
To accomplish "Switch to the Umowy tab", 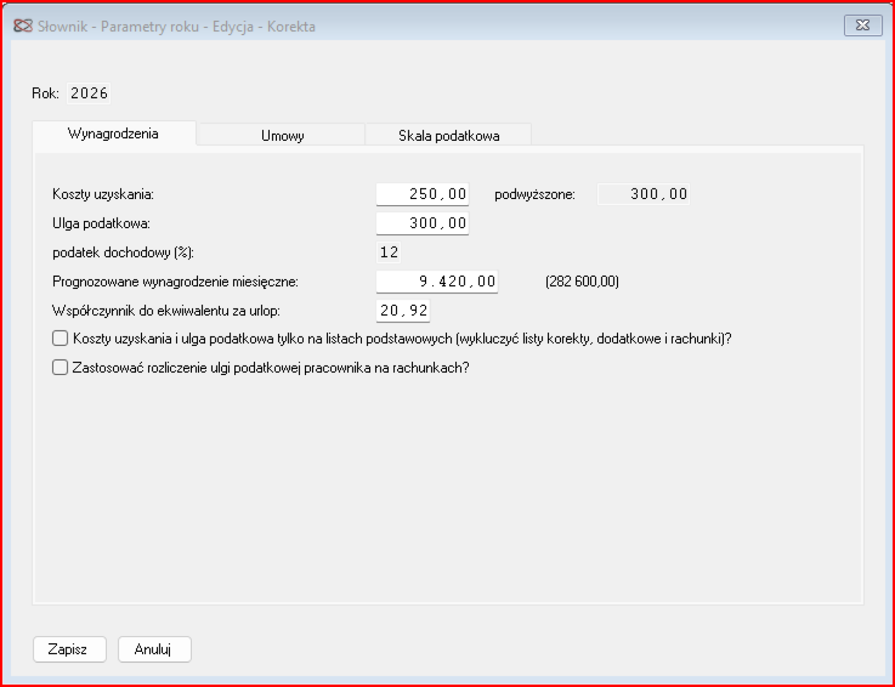I will [282, 136].
